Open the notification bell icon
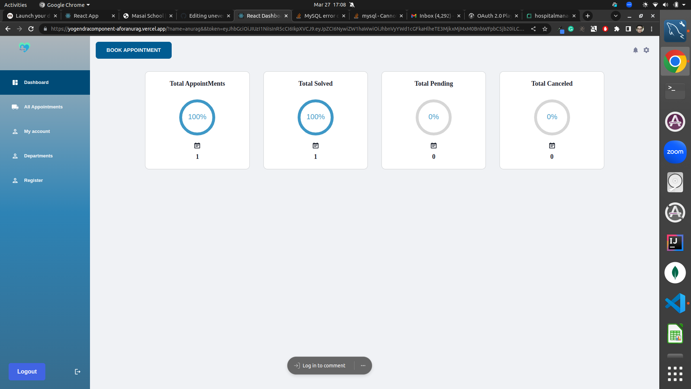Viewport: 691px width, 389px height. point(635,50)
